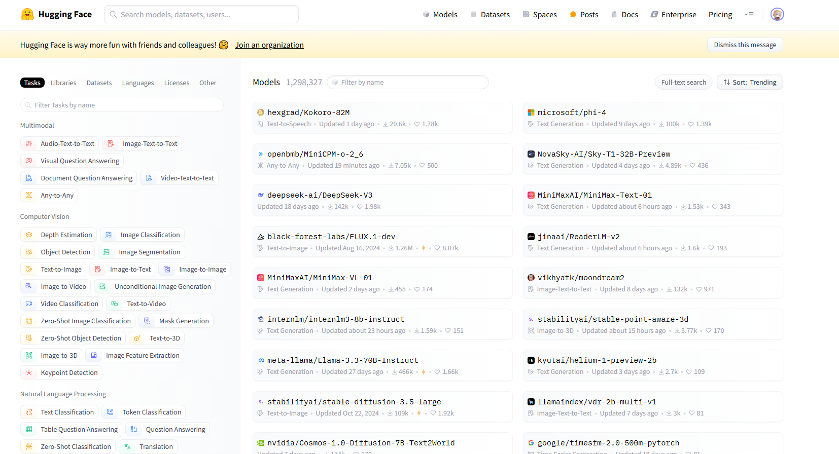This screenshot has height=454, width=839.
Task: Click the deepseek-ai/DeepSeek-V3 whale icon
Action: 261,195
